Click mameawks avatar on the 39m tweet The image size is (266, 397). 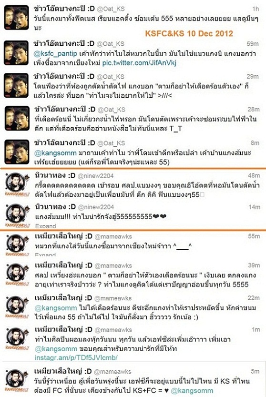click(x=17, y=274)
